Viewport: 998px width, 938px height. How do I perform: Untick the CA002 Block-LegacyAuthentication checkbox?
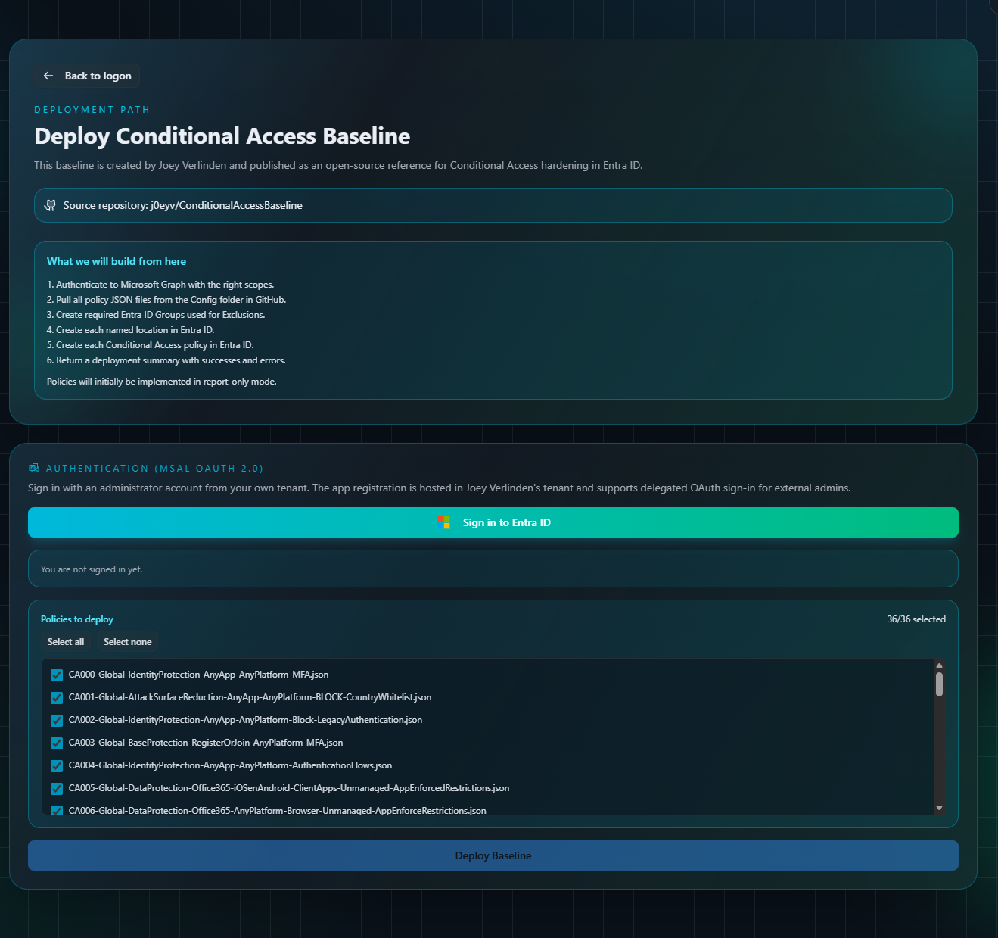click(57, 720)
